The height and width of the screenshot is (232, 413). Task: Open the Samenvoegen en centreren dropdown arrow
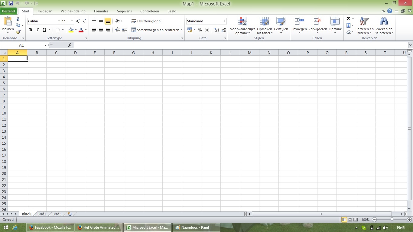point(181,30)
